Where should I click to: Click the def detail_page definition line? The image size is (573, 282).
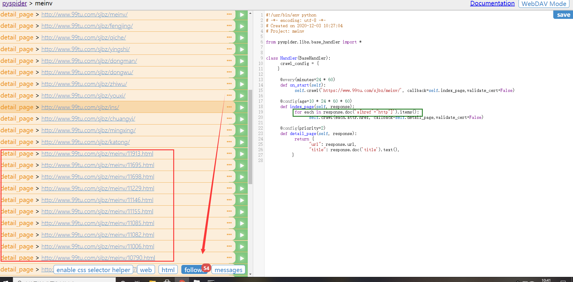[318, 134]
